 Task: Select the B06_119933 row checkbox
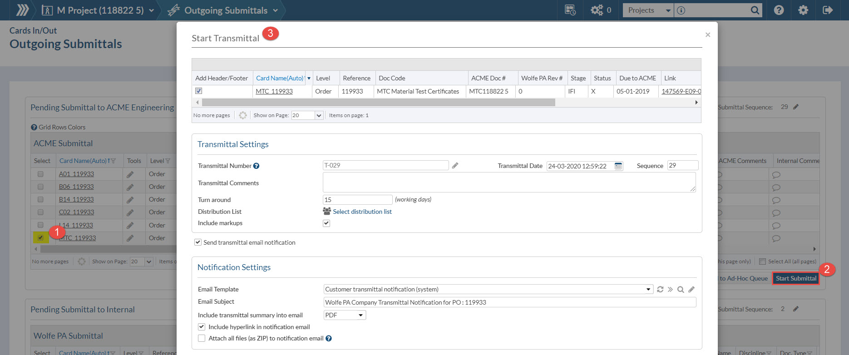[x=40, y=187]
